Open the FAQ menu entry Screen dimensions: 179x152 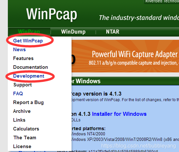click(18, 94)
